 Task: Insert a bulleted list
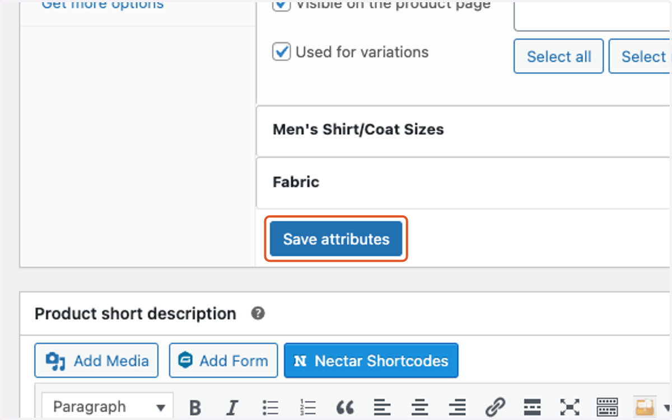pos(270,407)
